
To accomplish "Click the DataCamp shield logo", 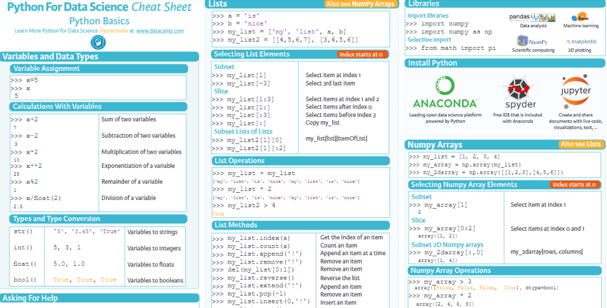I will [98, 43].
